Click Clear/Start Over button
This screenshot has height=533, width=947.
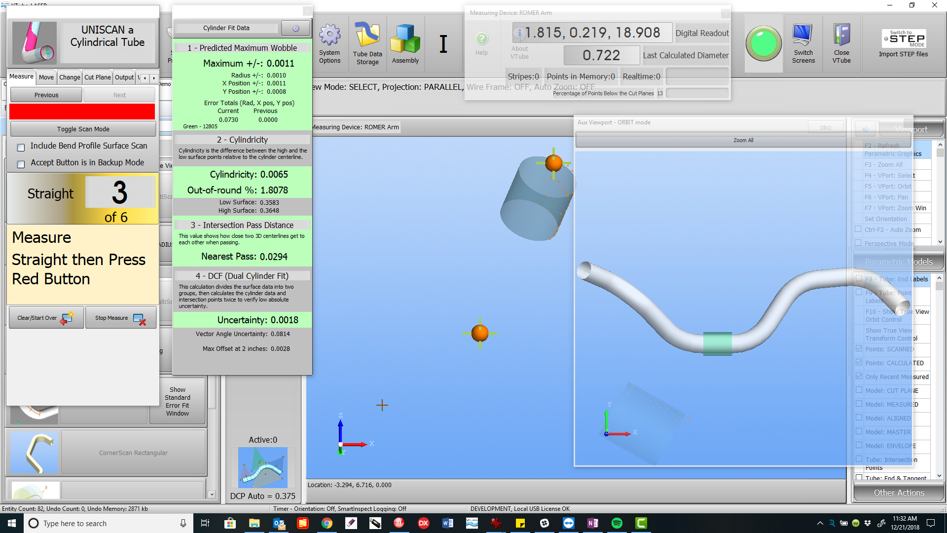pos(46,318)
